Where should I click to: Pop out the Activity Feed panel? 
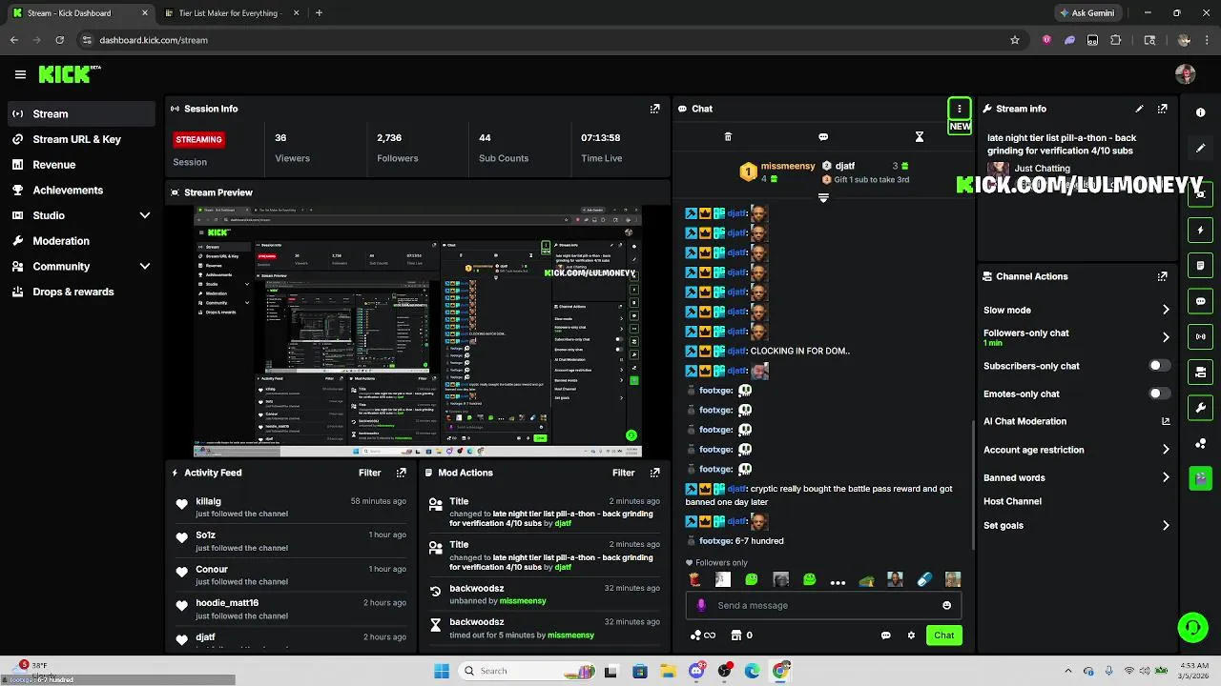click(401, 473)
